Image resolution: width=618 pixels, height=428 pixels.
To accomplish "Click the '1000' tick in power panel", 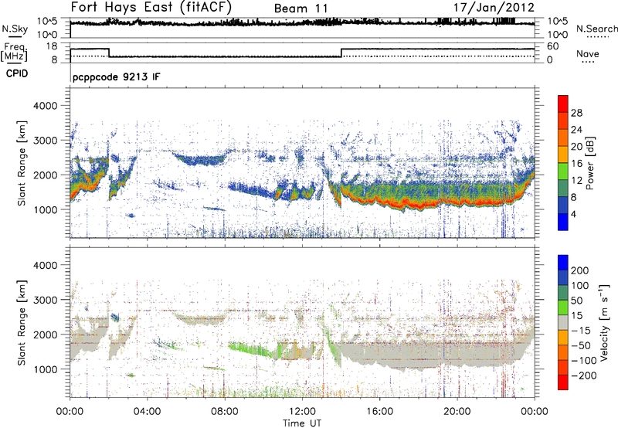I will coord(45,209).
